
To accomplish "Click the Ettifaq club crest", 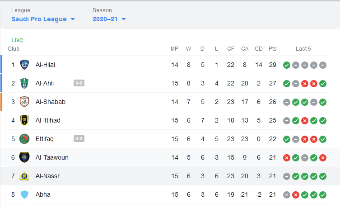I will [x=24, y=139].
